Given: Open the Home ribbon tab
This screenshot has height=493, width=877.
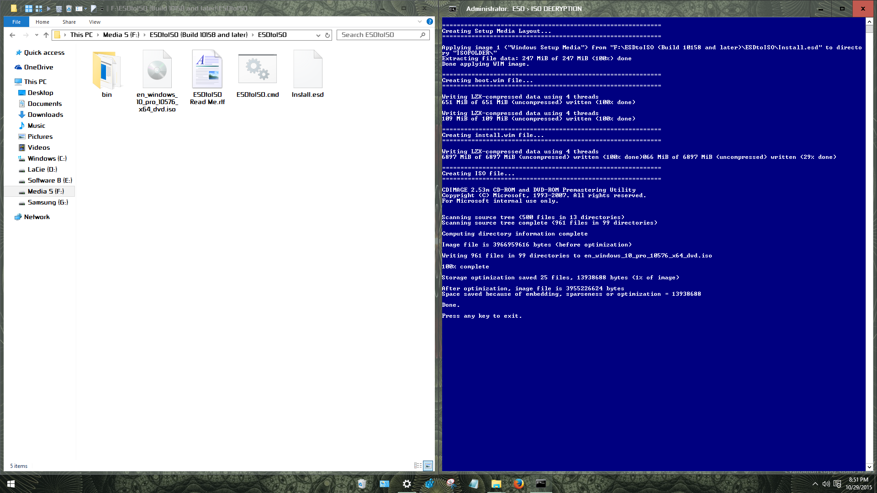Looking at the screenshot, I should coord(42,22).
